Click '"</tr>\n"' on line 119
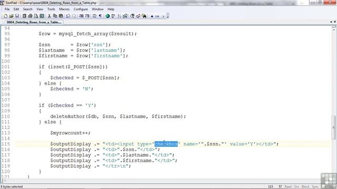 coord(115,166)
